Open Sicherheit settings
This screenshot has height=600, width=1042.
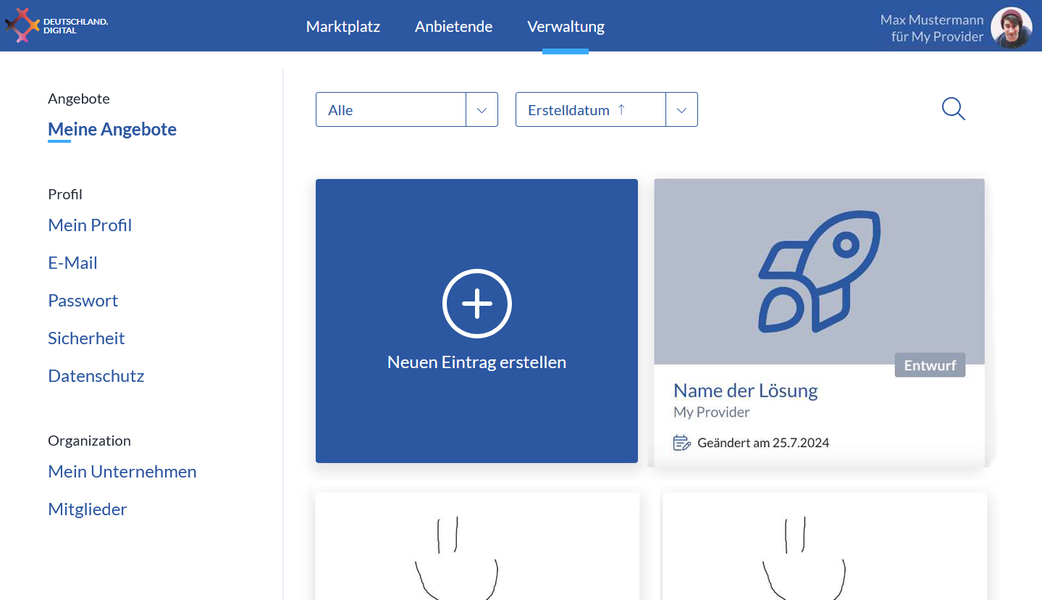pos(86,338)
